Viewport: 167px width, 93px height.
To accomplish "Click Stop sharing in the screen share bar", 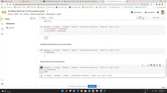I will click(x=92, y=86).
